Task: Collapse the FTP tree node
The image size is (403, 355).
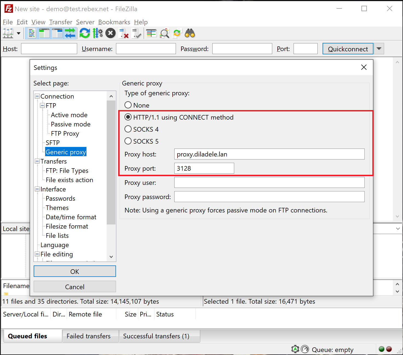Action: 43,105
